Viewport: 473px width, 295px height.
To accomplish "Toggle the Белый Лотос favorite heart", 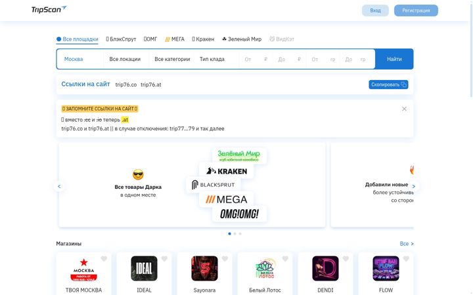I will (x=285, y=258).
